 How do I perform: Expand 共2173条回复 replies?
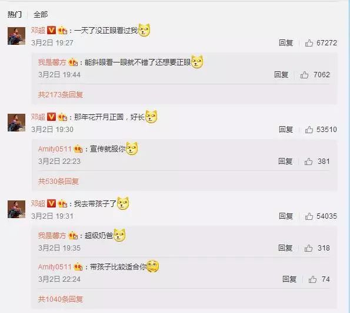click(x=61, y=95)
